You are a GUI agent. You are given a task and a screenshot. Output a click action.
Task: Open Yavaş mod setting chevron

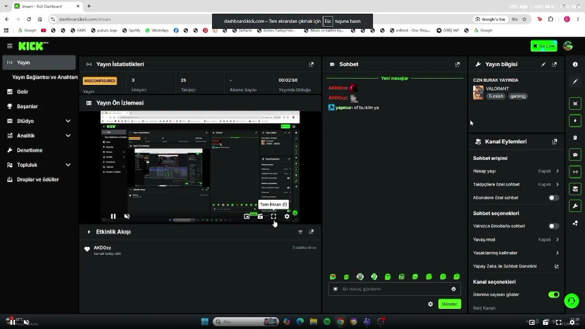[x=557, y=239]
